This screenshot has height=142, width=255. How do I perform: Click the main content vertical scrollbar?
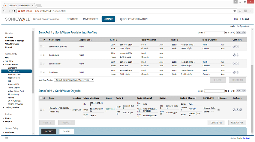coord(252,99)
